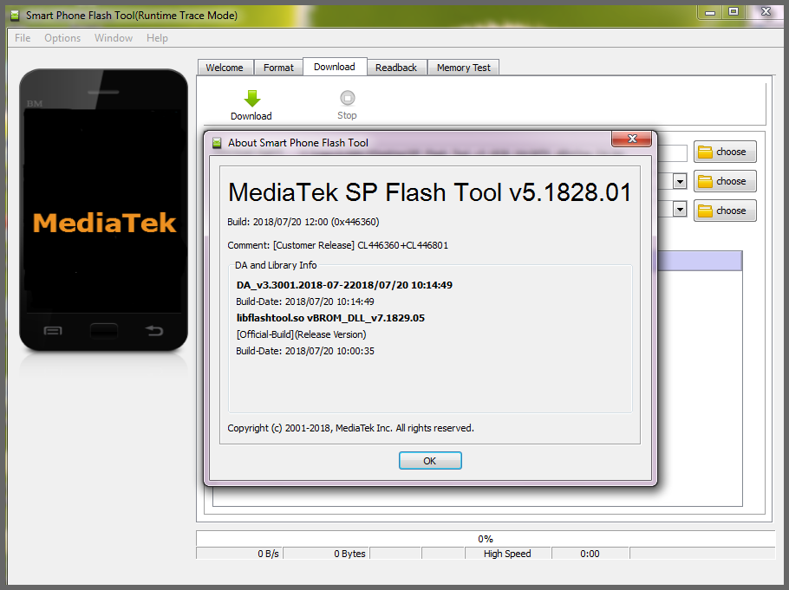This screenshot has height=590, width=789.
Task: Click the 'MediaTek SP Flash Tool v5.1828.01' heading
Action: 430,192
